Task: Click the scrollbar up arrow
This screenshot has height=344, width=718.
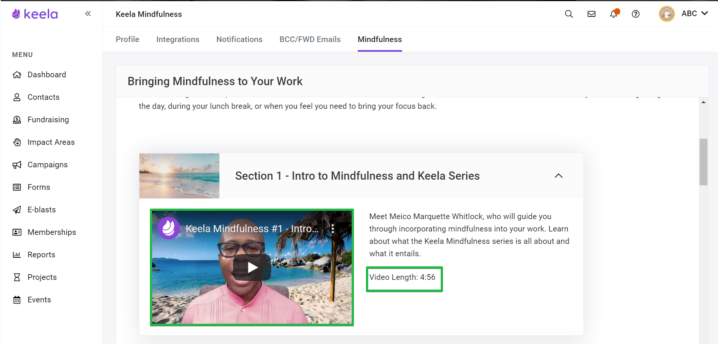Action: click(x=703, y=102)
